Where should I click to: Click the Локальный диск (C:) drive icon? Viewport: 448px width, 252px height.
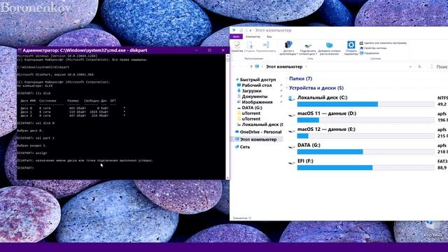pos(292,98)
